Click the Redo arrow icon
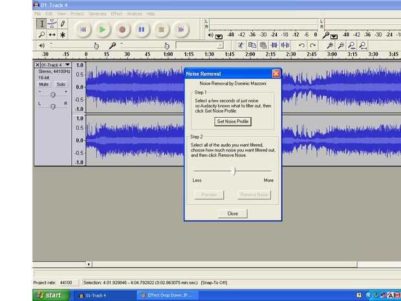Viewport: 401px width, 301px height. point(312,45)
